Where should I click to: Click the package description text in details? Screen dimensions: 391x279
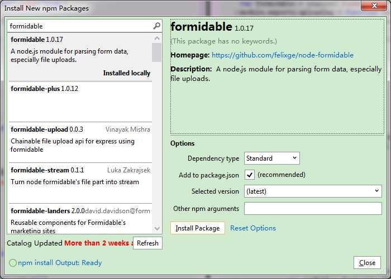[x=276, y=74]
